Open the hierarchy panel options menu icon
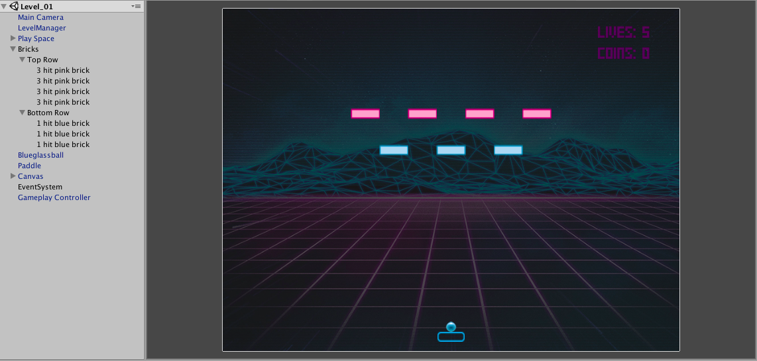 136,6
